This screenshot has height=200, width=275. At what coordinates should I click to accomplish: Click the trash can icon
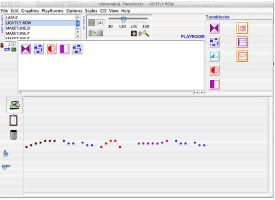pyautogui.click(x=14, y=135)
